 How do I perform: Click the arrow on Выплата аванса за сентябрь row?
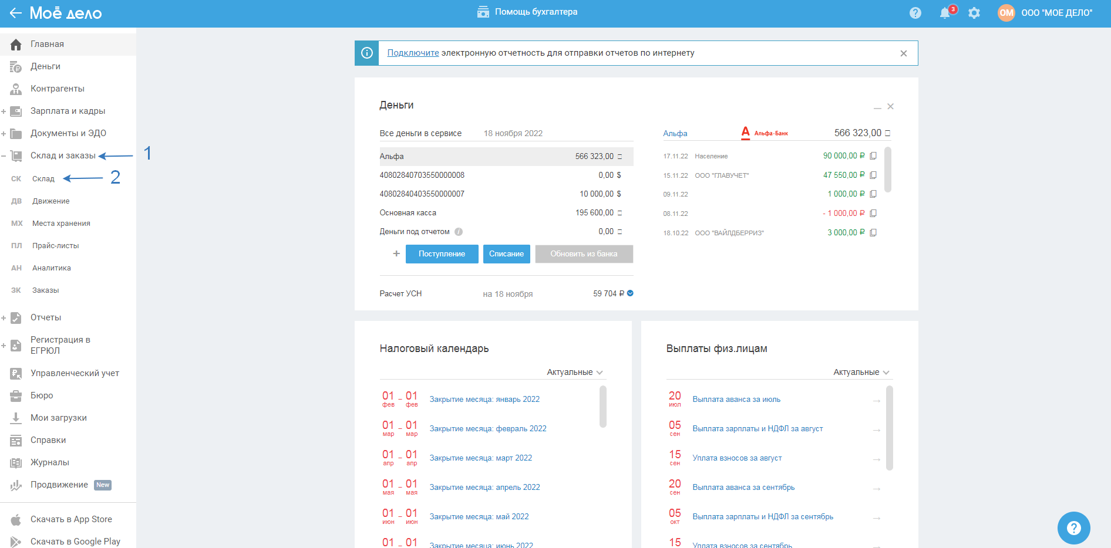point(877,489)
